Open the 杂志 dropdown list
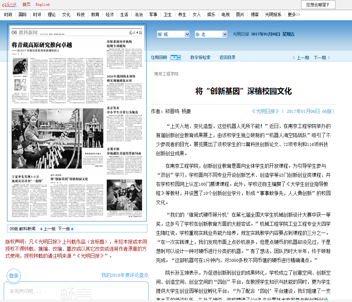Image resolution: width=352 pixels, height=302 pixels. tap(211, 34)
